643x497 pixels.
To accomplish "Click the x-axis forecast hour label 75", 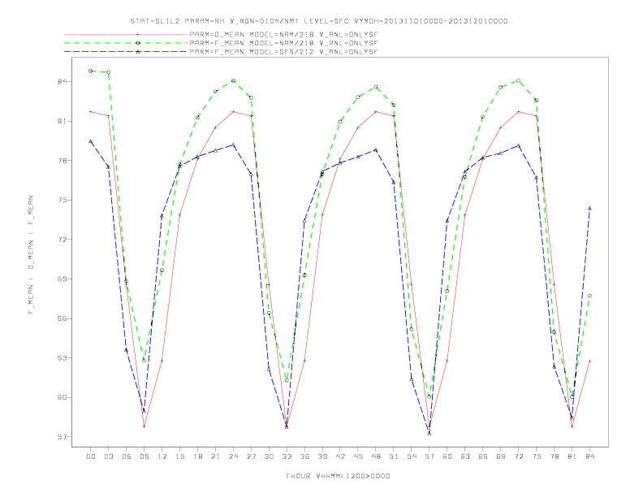I will click(x=537, y=456).
